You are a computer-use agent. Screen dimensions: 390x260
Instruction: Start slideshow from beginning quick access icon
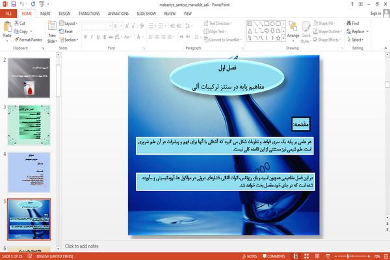42,4
